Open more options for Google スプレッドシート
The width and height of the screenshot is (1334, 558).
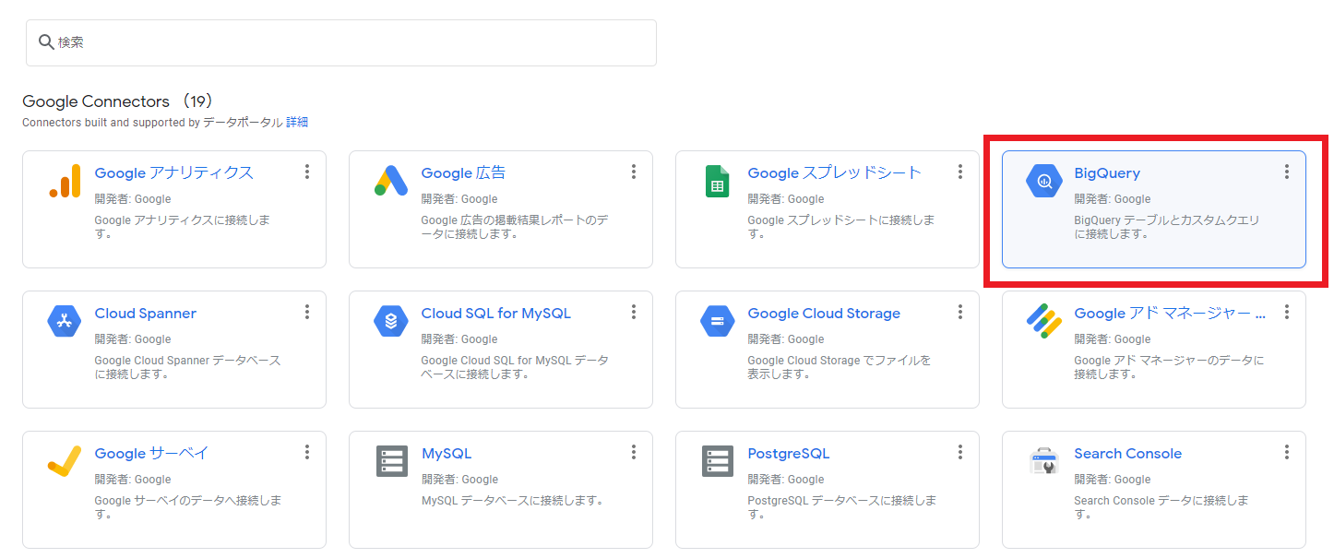coord(960,172)
